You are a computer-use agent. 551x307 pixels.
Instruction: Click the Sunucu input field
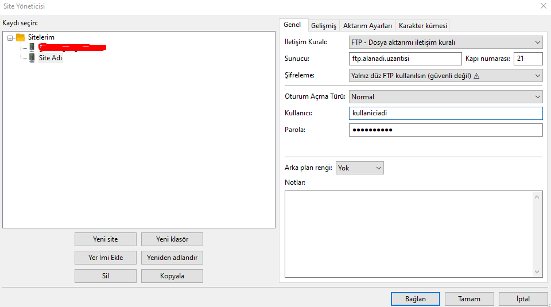tap(405, 59)
